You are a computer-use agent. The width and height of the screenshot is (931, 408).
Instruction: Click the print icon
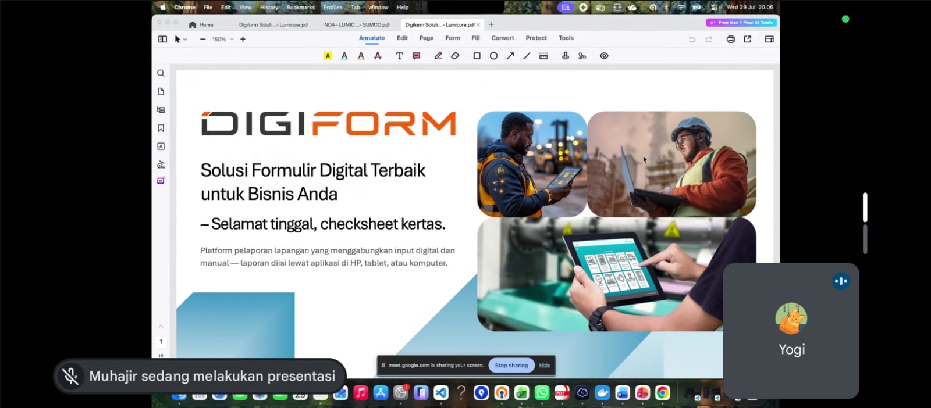click(x=730, y=39)
